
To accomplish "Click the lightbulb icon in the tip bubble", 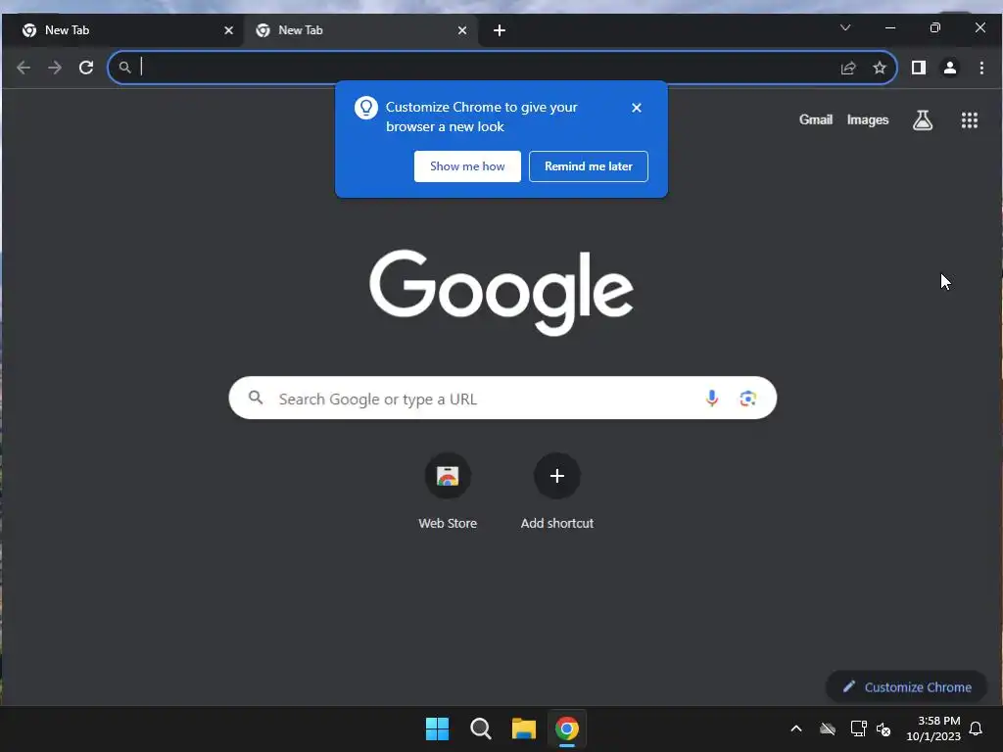I will click(366, 108).
